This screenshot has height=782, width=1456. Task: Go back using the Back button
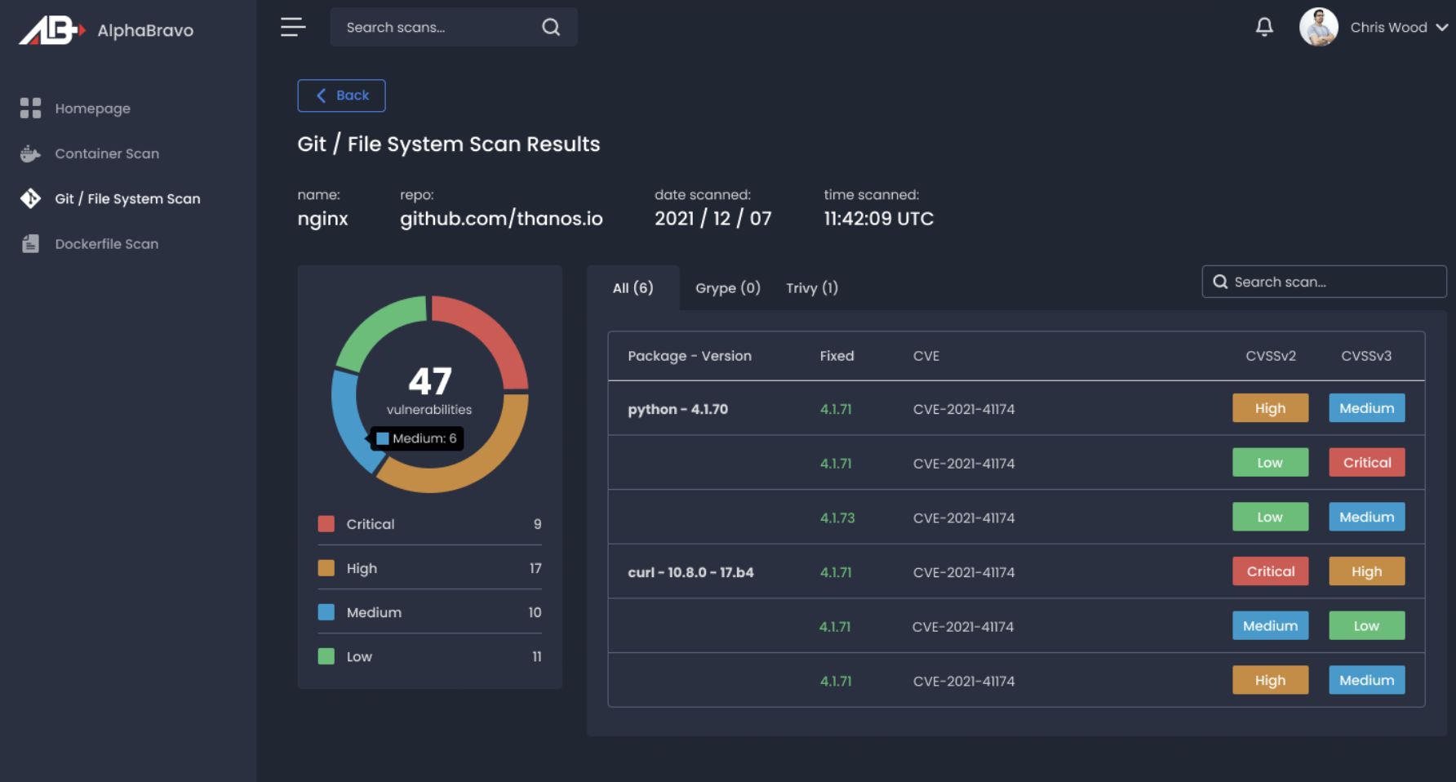pos(341,96)
